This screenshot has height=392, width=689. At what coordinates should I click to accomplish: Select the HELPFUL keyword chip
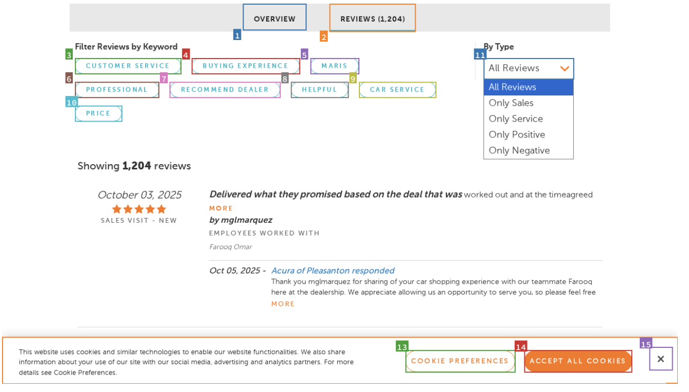[319, 89]
